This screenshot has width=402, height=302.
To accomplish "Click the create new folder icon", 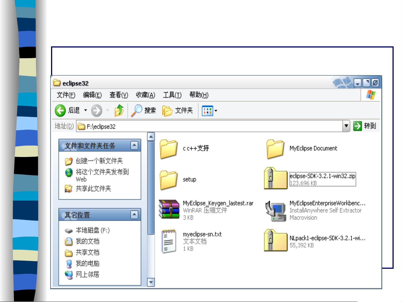I will [x=69, y=161].
